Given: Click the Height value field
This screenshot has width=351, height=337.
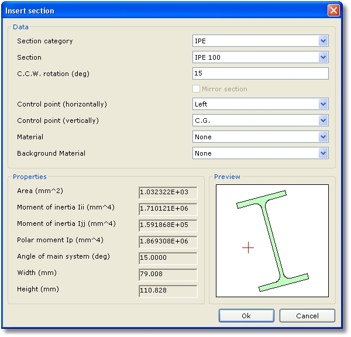Looking at the screenshot, I should 168,290.
